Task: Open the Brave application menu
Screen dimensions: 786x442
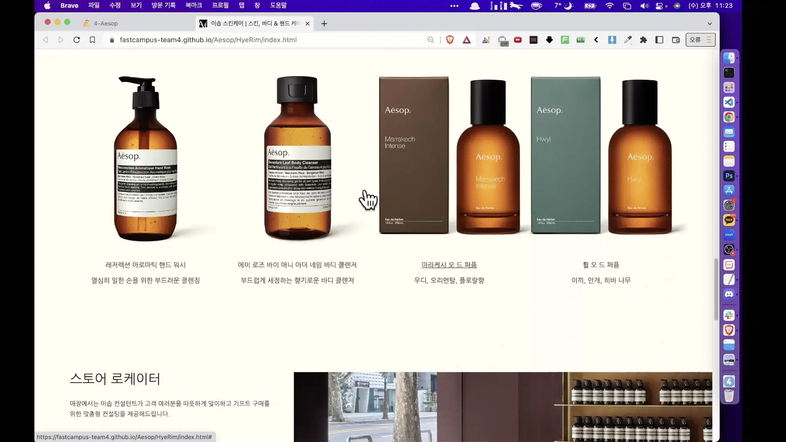Action: pos(69,5)
